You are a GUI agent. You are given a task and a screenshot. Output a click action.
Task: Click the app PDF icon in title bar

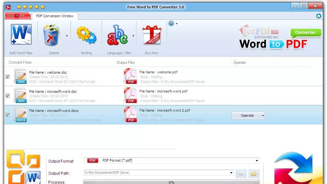8,7
